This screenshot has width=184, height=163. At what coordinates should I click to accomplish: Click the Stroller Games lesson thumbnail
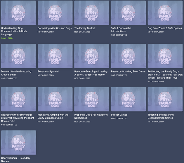click(x=128, y=99)
